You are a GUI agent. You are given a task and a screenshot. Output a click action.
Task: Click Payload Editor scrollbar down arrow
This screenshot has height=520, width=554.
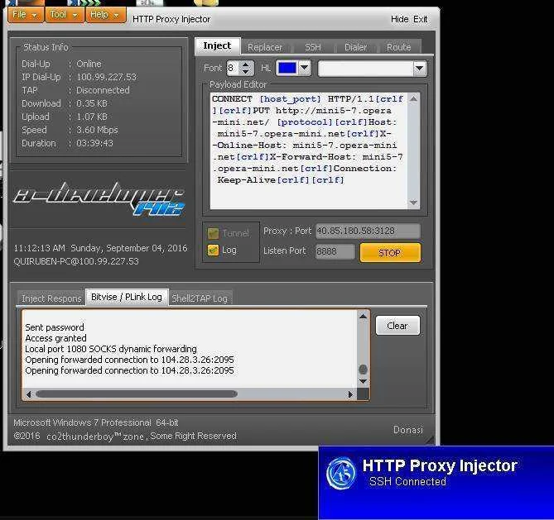[x=413, y=203]
